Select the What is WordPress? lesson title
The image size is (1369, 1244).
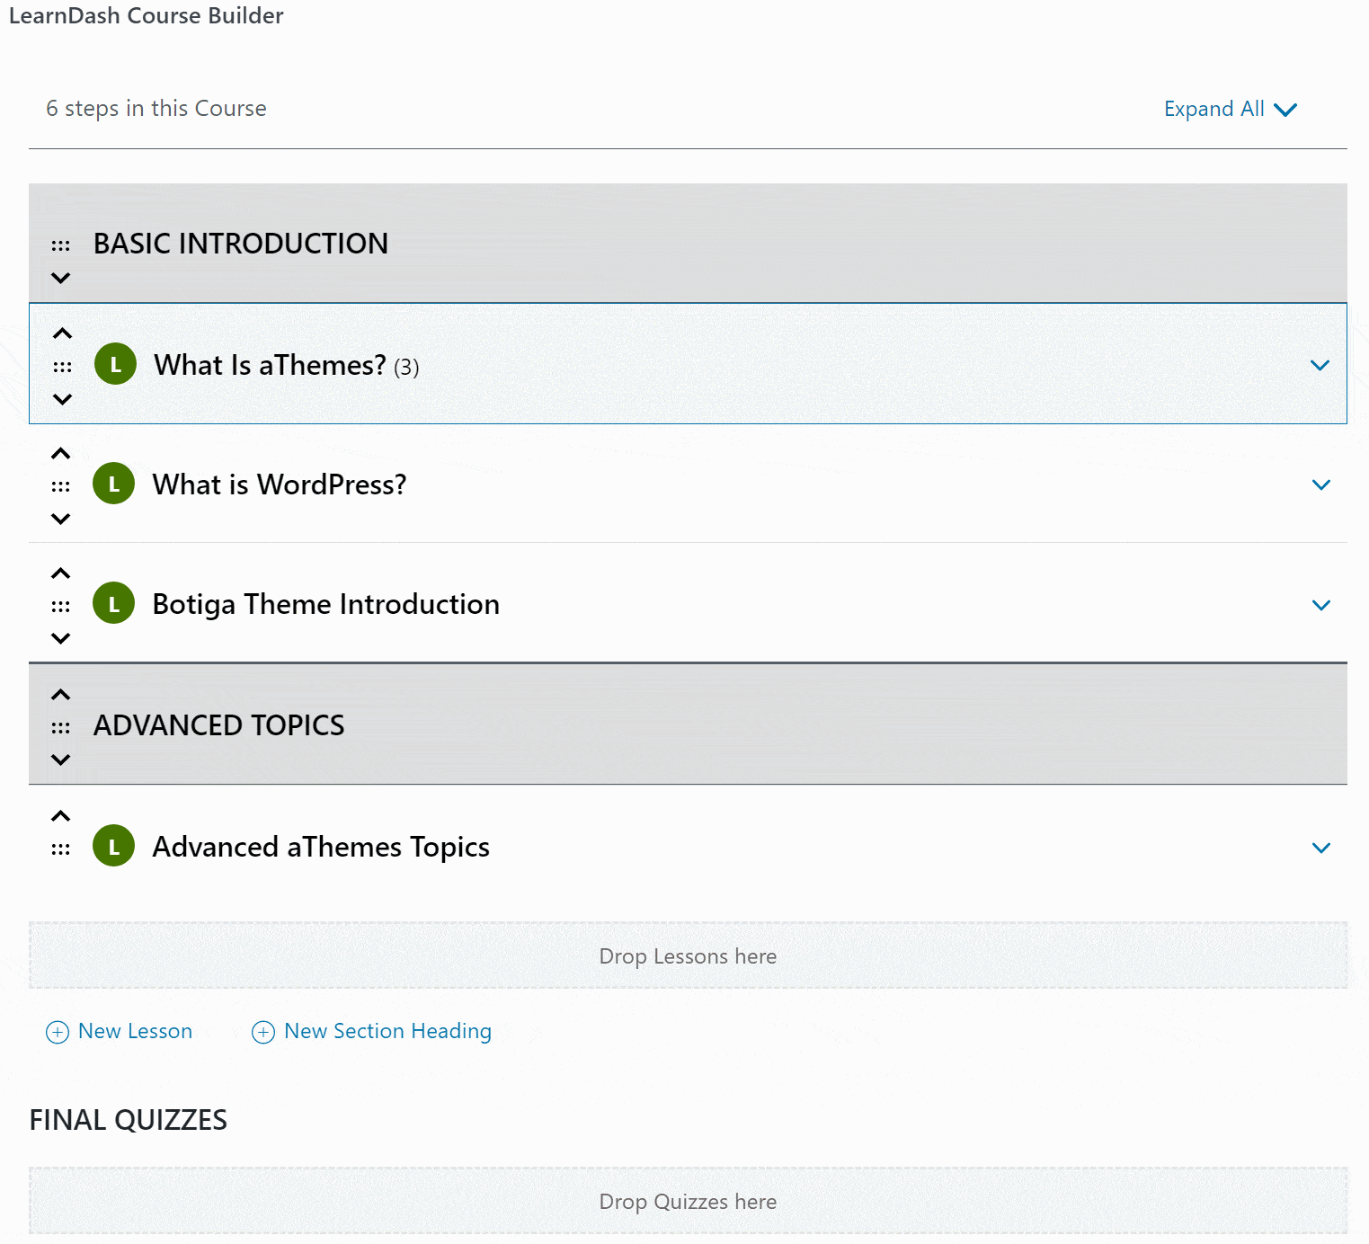pyautogui.click(x=280, y=484)
